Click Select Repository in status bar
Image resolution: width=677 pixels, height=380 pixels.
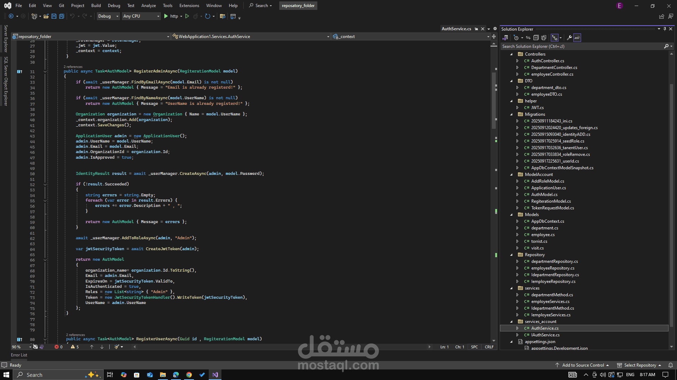click(x=640, y=365)
